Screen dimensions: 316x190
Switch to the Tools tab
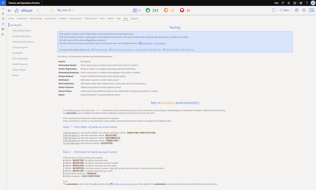[102, 19]
